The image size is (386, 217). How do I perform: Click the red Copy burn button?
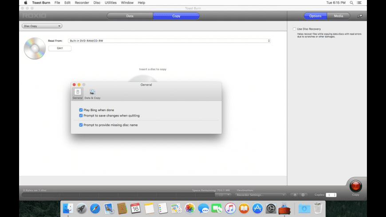[x=355, y=186]
